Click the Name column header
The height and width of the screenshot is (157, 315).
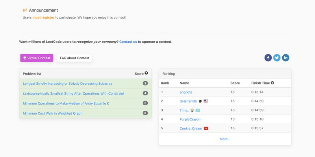point(184,83)
